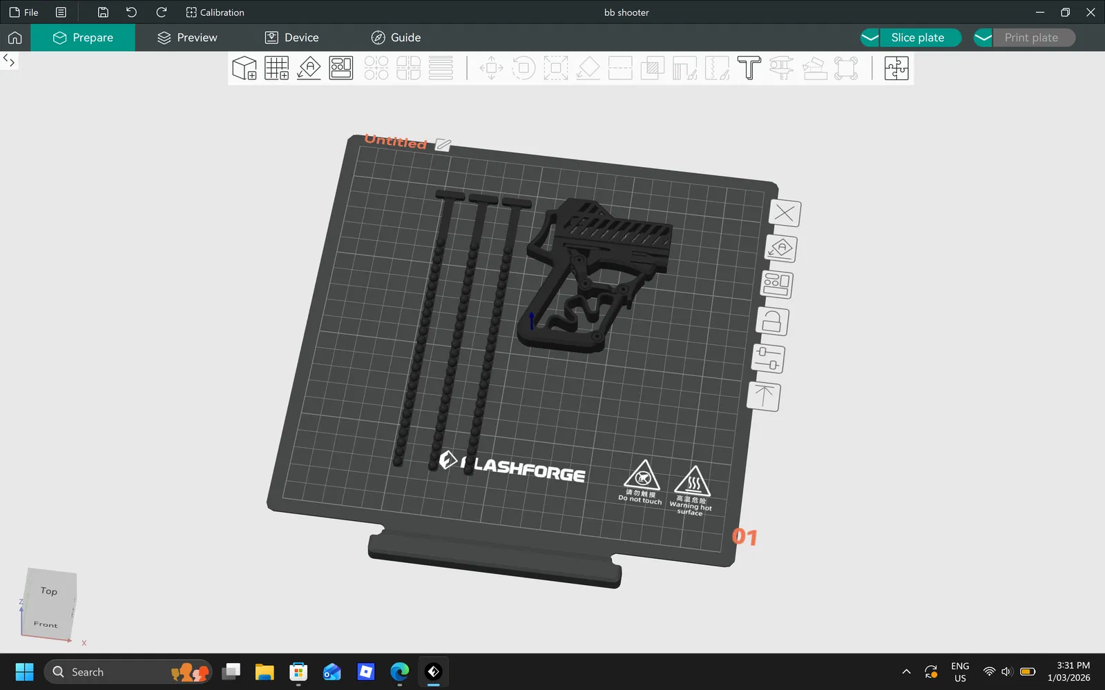The image size is (1105, 690).
Task: Expand the Slice plate dropdown arrow
Action: (x=870, y=37)
